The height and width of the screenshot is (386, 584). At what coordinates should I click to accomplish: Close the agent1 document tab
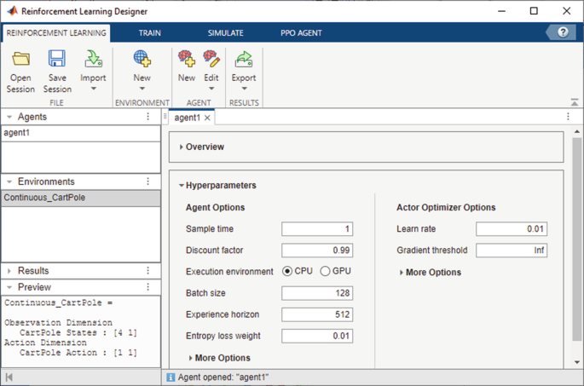[207, 118]
